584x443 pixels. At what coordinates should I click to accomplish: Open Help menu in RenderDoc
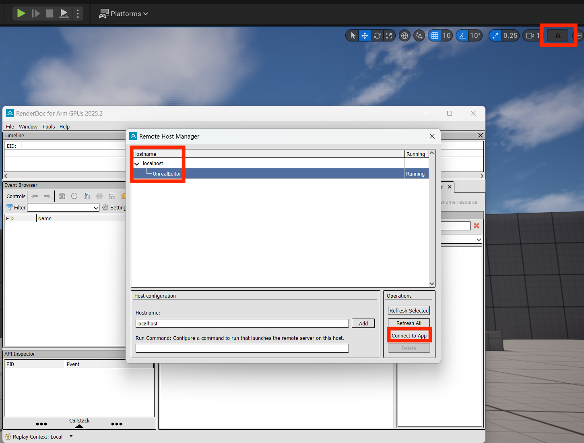coord(64,126)
